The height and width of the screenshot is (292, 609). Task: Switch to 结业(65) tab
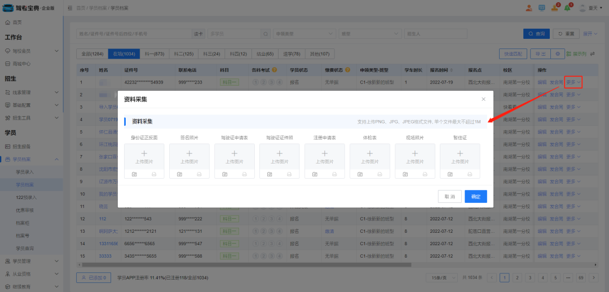point(265,54)
